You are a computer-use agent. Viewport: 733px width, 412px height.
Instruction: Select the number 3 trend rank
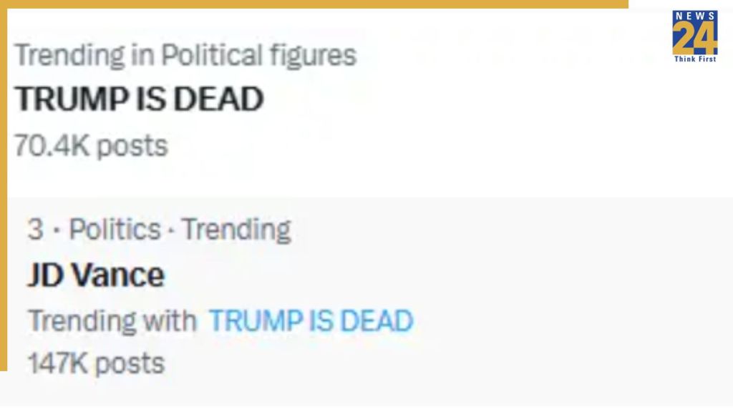click(34, 229)
